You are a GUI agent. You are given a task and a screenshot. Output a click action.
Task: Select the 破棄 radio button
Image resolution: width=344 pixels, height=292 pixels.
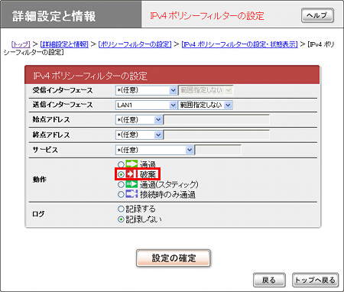[121, 174]
